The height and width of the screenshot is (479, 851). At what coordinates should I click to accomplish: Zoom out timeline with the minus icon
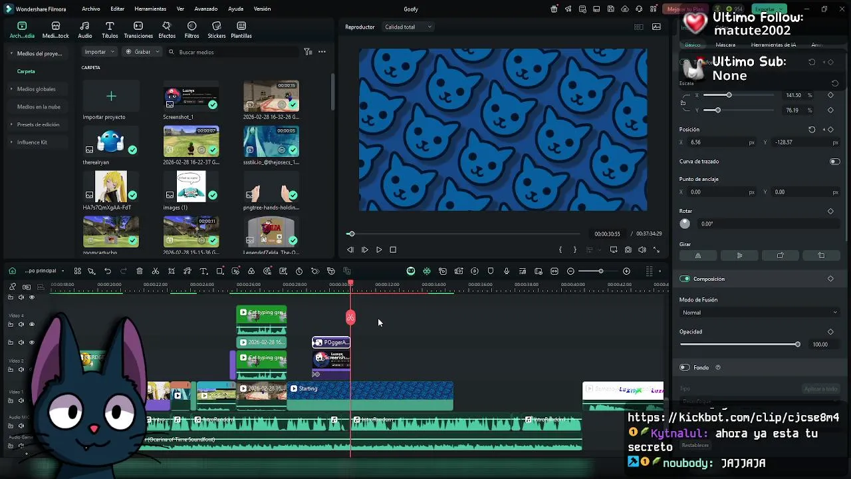coord(570,271)
